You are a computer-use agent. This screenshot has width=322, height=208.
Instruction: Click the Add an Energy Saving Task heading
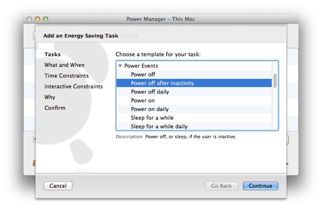point(80,36)
